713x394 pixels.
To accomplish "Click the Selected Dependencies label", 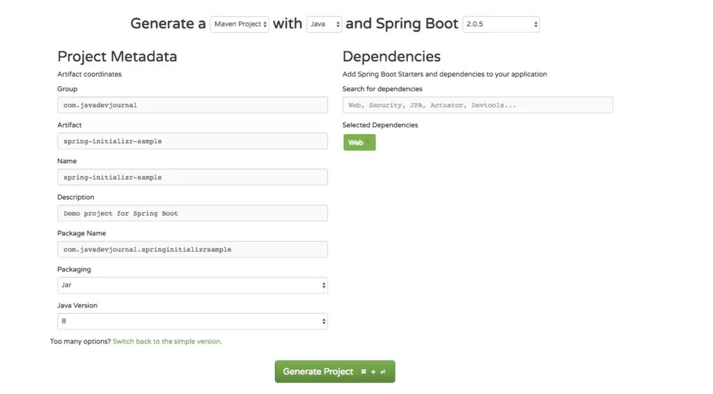I will click(x=380, y=125).
